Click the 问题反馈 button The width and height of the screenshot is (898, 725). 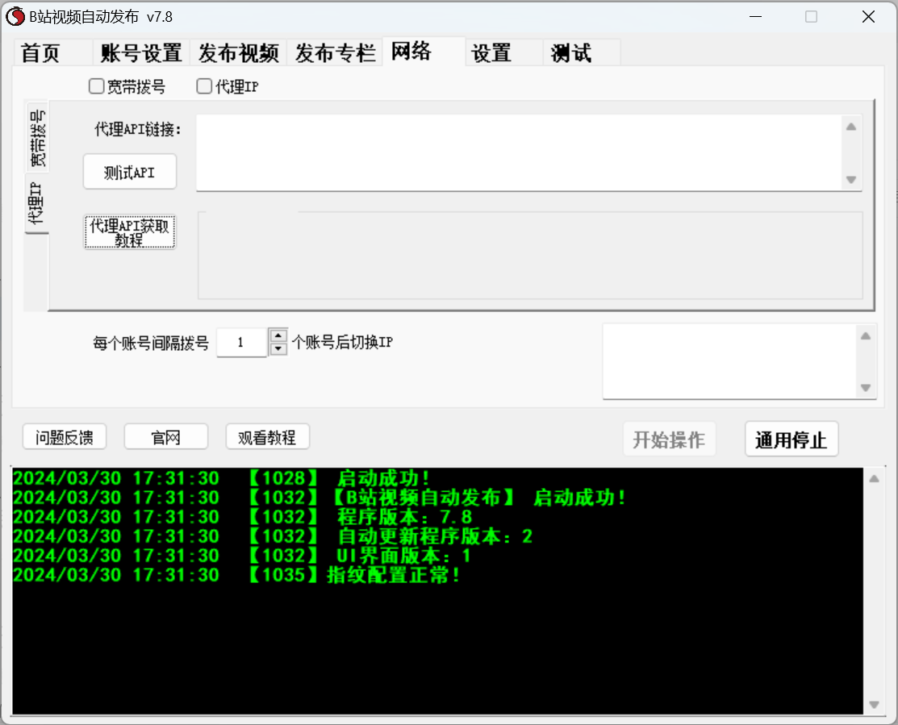point(65,437)
